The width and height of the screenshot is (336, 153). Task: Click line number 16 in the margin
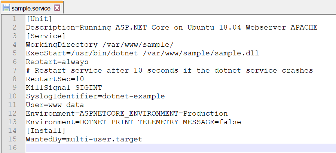13,148
